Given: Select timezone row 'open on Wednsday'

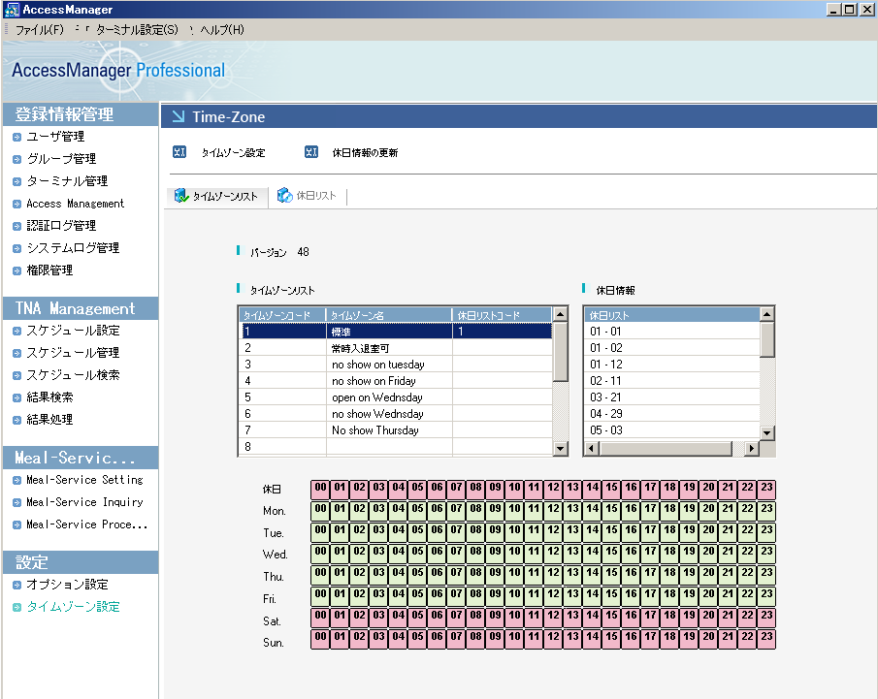Looking at the screenshot, I should click(395, 397).
